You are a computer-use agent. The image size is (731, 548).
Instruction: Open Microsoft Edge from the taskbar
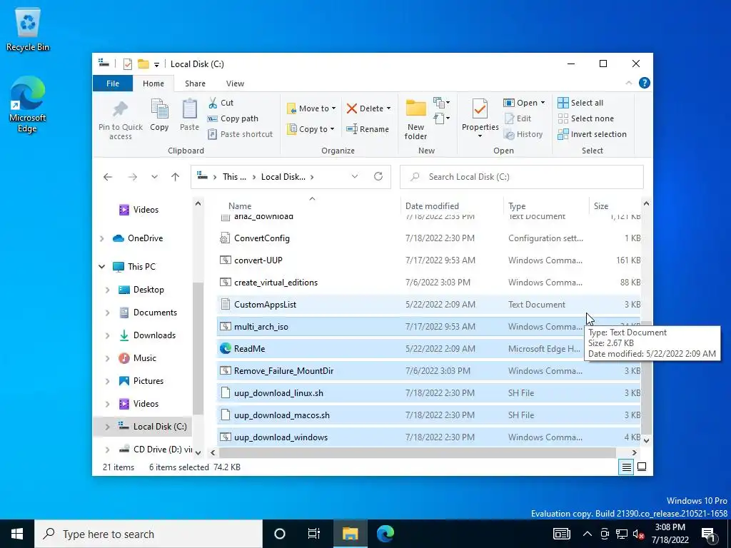(x=385, y=534)
